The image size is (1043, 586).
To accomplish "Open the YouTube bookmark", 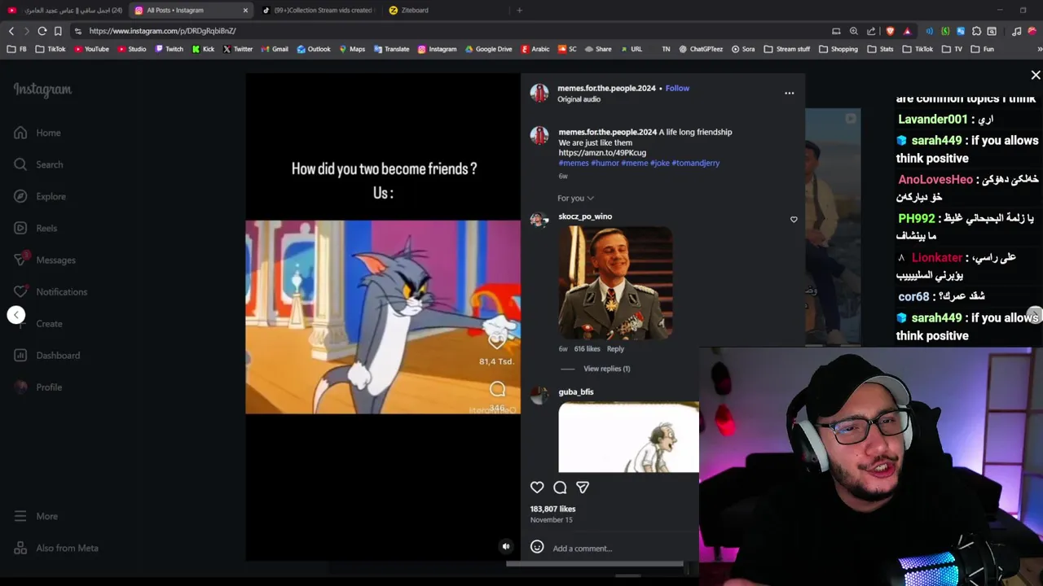I will point(91,49).
